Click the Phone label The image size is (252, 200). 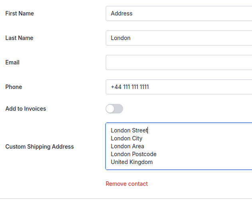click(x=14, y=87)
